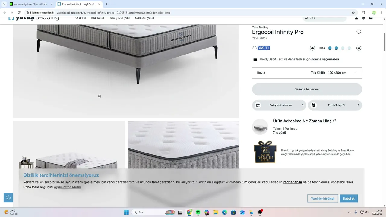Viewport: 386px width, 217px height.
Task: Open the shopping bag icon in site header
Action: [371, 18]
